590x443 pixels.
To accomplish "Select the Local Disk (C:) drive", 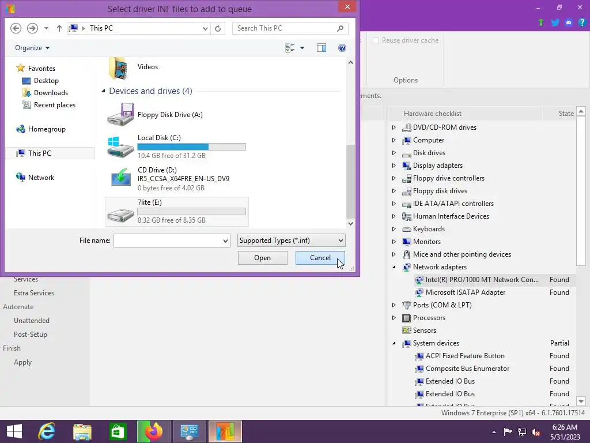I will pyautogui.click(x=176, y=147).
